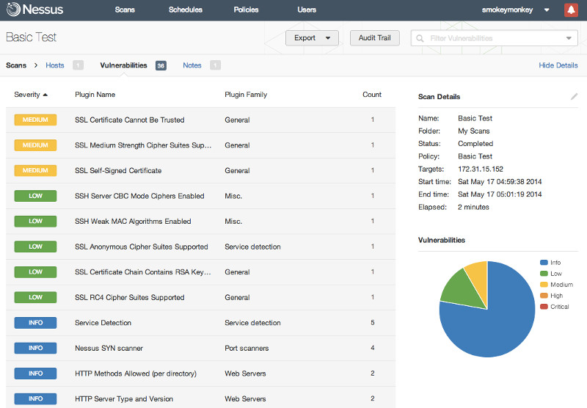Click the Nessus logo icon

point(13,10)
